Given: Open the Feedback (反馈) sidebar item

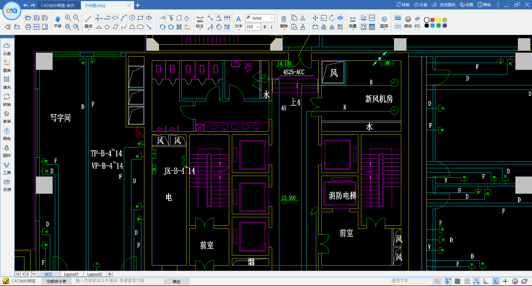Looking at the screenshot, I should click(7, 185).
